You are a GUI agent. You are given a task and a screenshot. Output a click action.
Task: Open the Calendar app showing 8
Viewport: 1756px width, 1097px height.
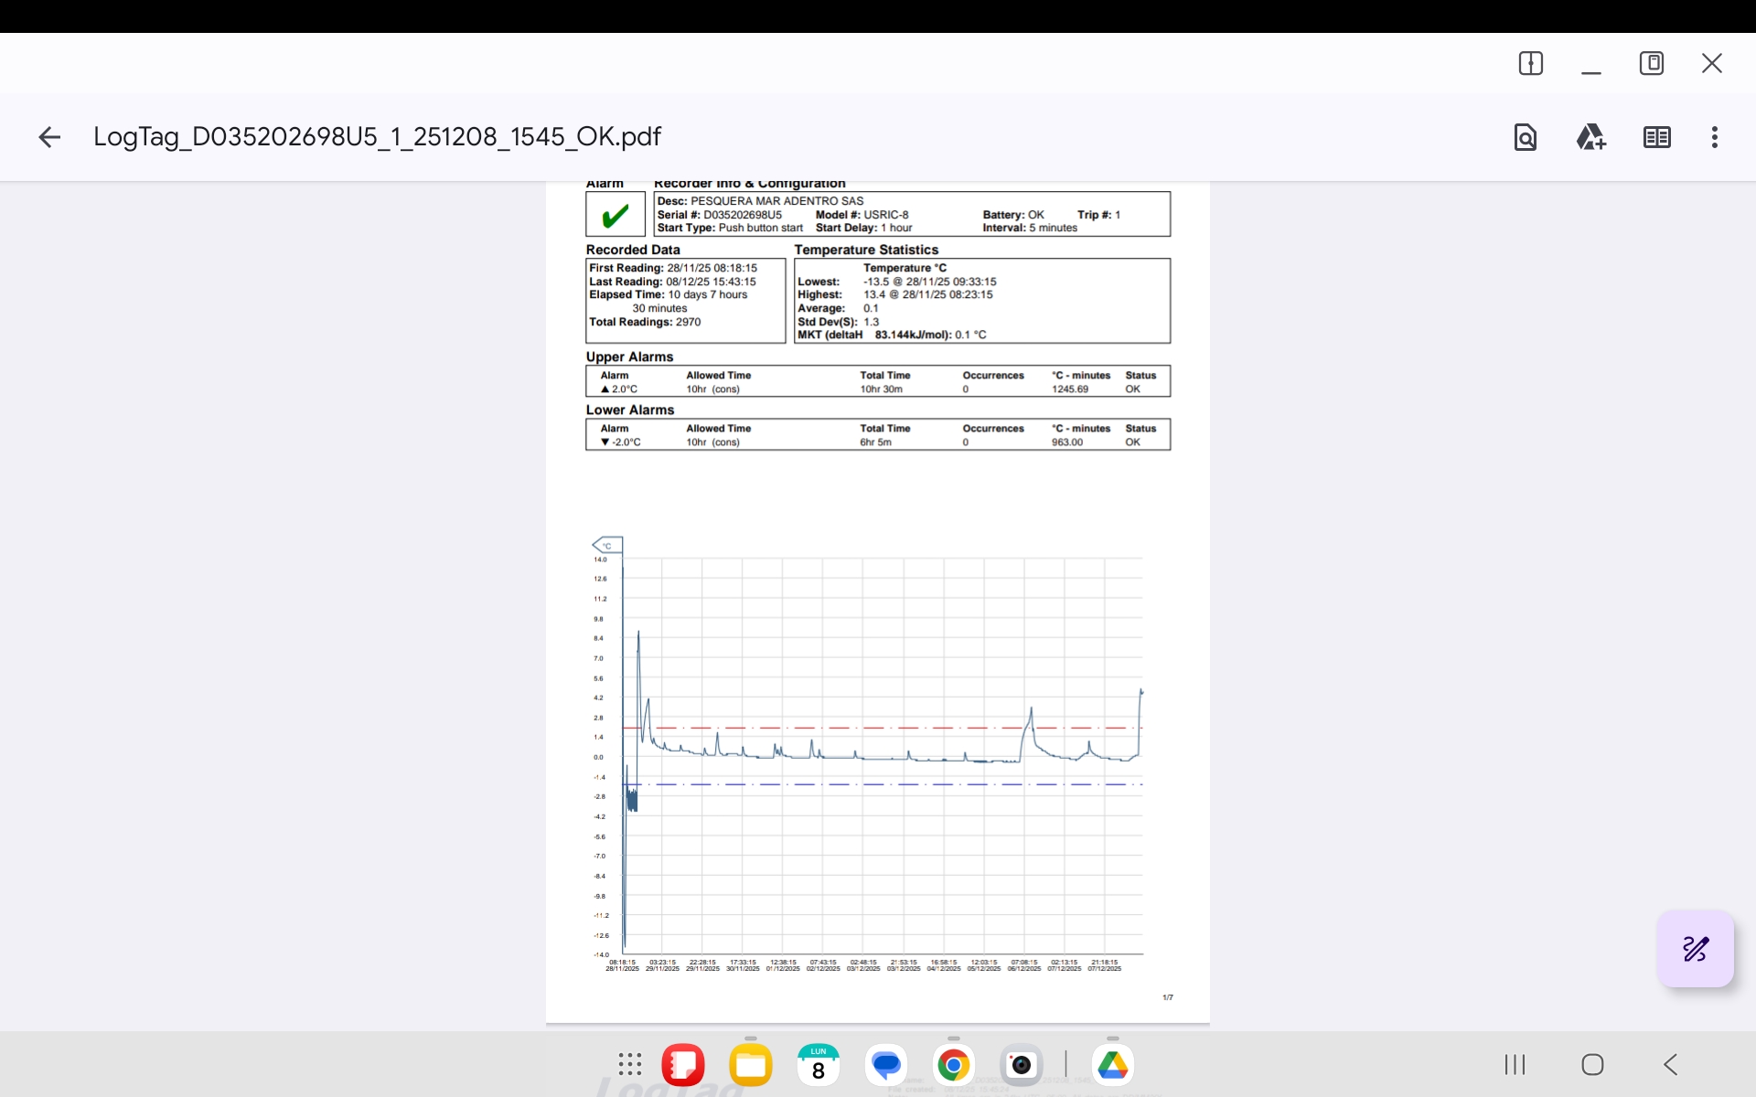(818, 1064)
